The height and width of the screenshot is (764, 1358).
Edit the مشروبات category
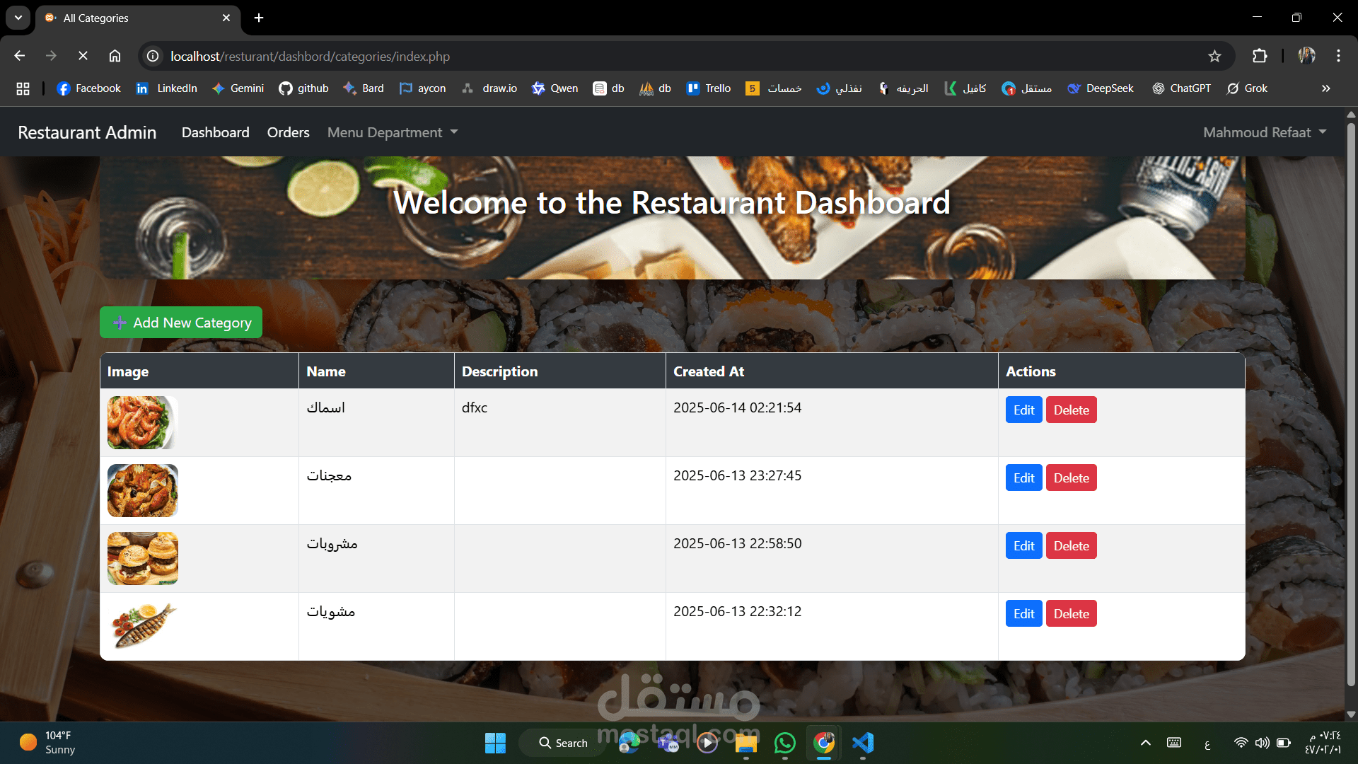pyautogui.click(x=1023, y=546)
